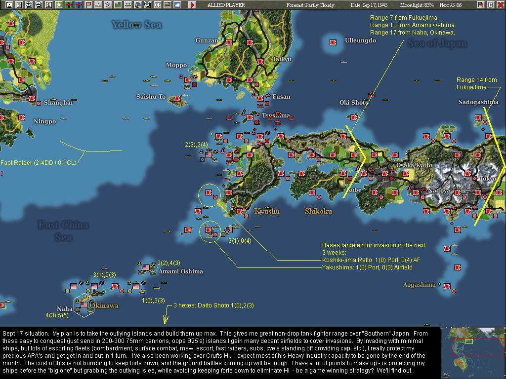The width and height of the screenshot is (506, 379).
Task: Click the crosshair target toolbar icon
Action: tap(148, 4)
